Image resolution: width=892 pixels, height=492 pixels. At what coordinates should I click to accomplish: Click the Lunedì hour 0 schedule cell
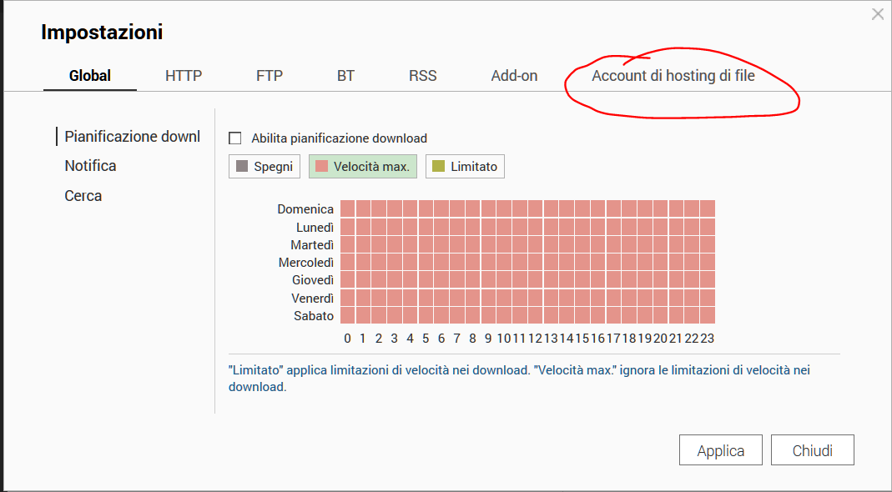pyautogui.click(x=348, y=227)
